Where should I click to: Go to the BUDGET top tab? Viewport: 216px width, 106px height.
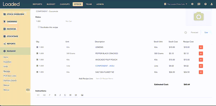51,4
